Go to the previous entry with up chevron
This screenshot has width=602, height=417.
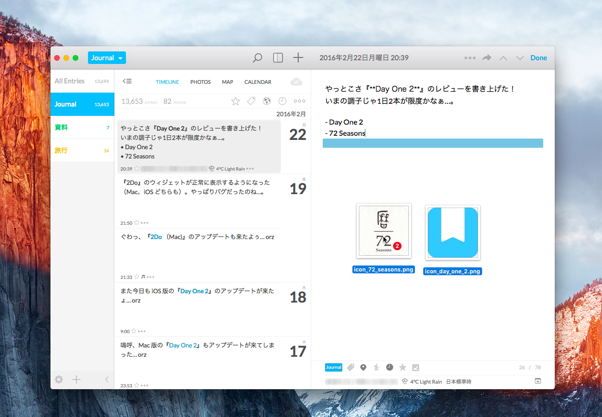503,58
